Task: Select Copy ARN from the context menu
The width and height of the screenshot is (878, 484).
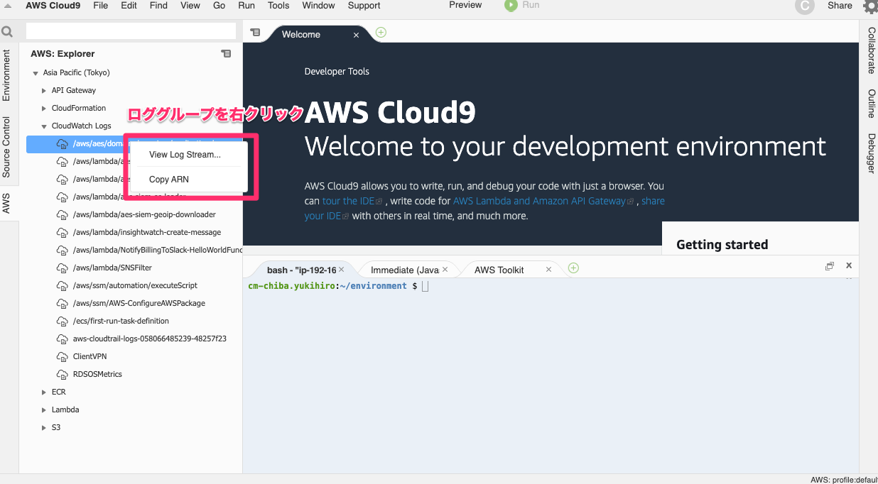Action: [x=168, y=180]
